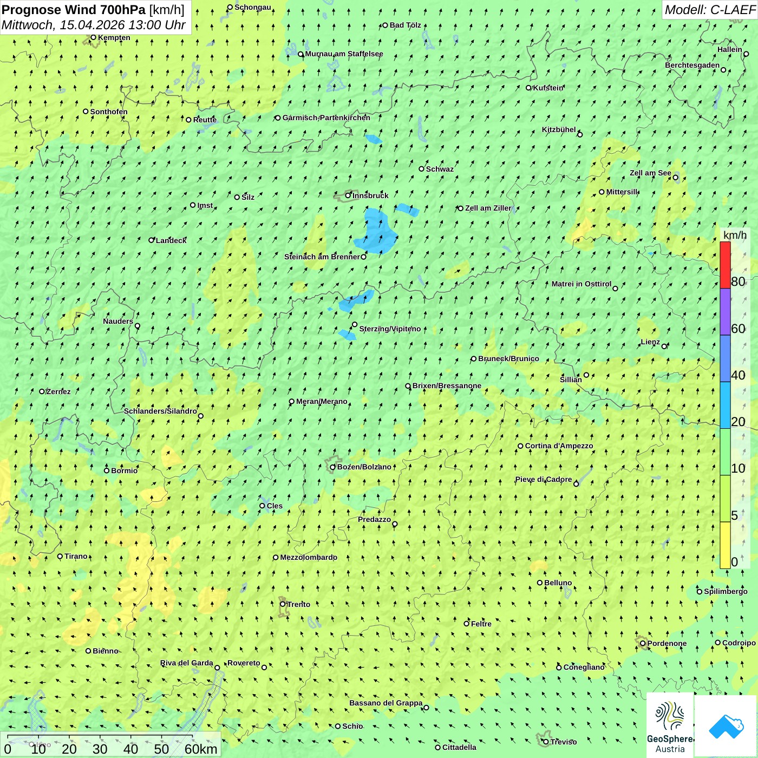Viewport: 758px width, 758px height.
Task: Click the Innsbruck city marker
Action: click(x=348, y=195)
